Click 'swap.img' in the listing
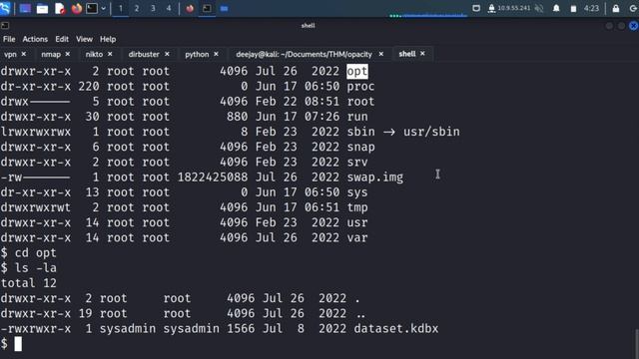The width and height of the screenshot is (639, 359). tap(375, 178)
